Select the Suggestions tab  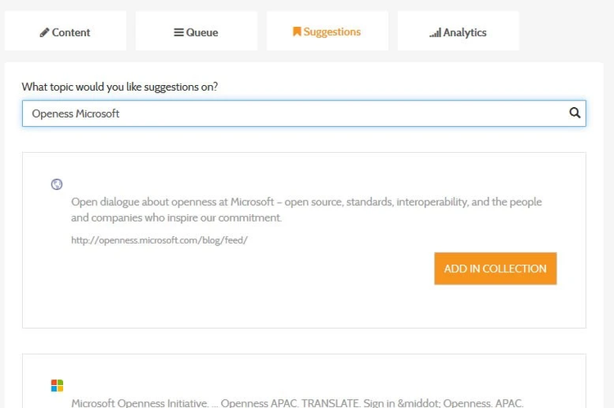click(327, 32)
